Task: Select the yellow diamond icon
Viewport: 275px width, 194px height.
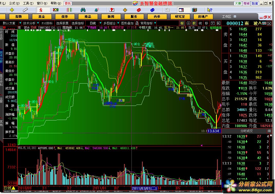Action: pyautogui.click(x=125, y=10)
